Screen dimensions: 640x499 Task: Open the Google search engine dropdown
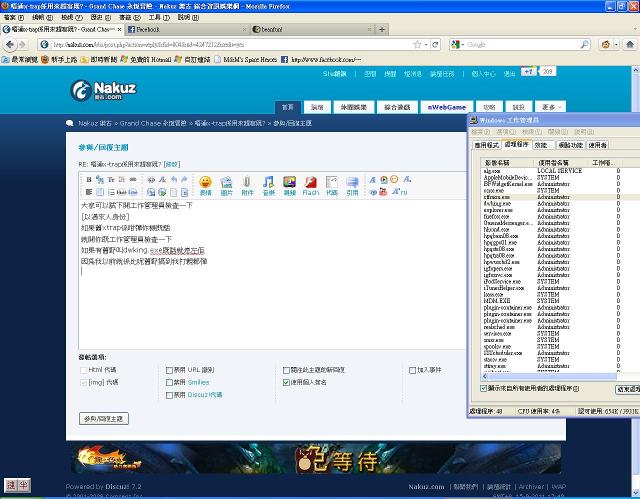click(x=457, y=44)
